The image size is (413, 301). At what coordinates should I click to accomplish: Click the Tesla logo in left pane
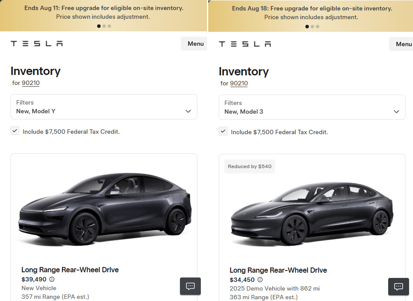37,44
